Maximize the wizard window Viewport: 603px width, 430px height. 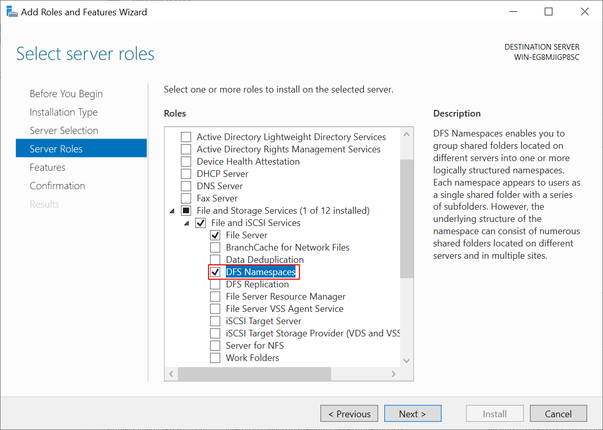[x=548, y=12]
